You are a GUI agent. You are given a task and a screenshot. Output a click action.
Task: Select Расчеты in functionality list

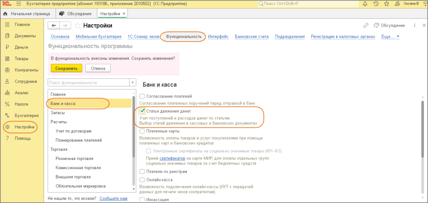click(89, 122)
